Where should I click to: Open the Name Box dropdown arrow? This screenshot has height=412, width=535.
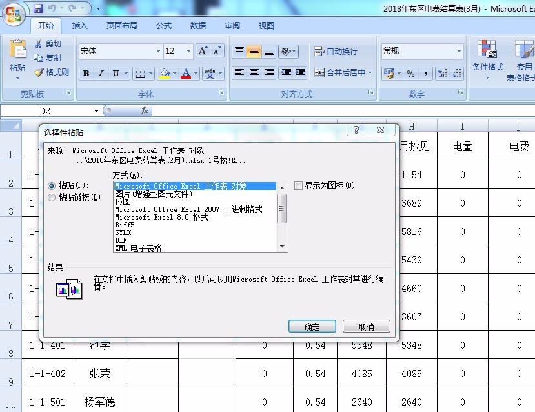pos(96,111)
